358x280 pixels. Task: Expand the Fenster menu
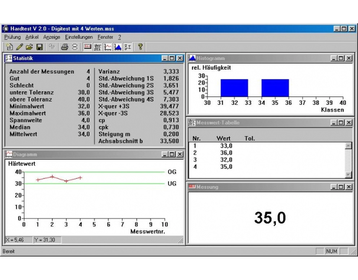105,37
